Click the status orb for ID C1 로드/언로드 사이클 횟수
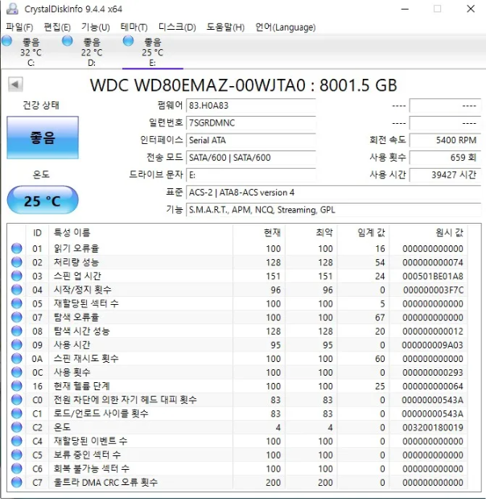Image resolution: width=486 pixels, height=502 pixels. point(17,414)
